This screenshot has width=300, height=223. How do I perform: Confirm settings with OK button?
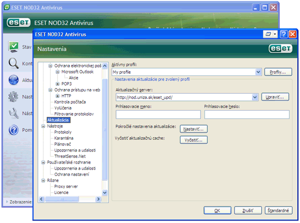click(x=217, y=210)
